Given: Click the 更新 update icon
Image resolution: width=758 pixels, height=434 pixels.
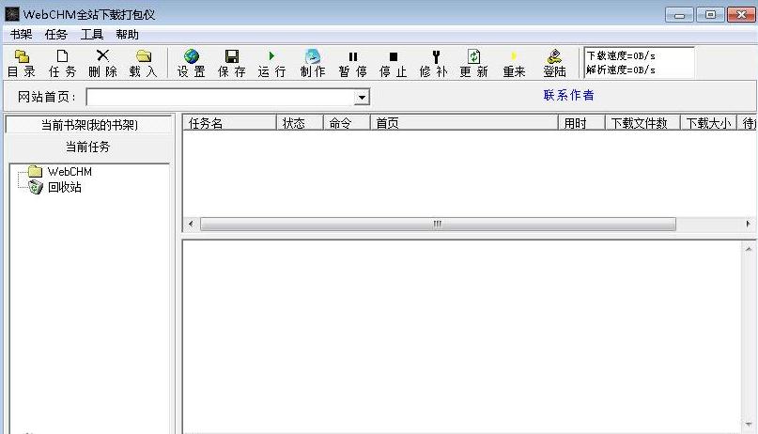Looking at the screenshot, I should pyautogui.click(x=473, y=63).
